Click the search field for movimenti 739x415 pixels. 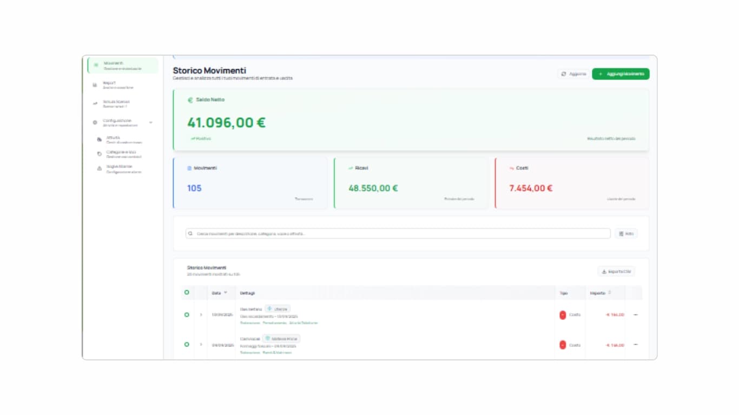tap(398, 233)
